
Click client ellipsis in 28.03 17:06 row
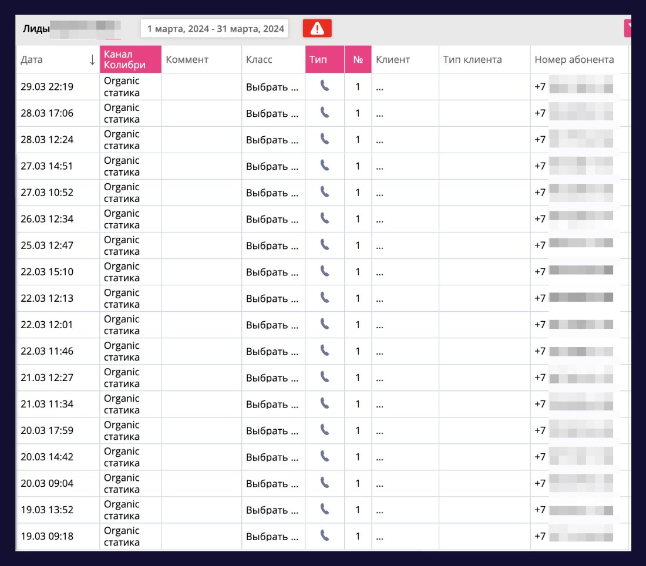379,115
